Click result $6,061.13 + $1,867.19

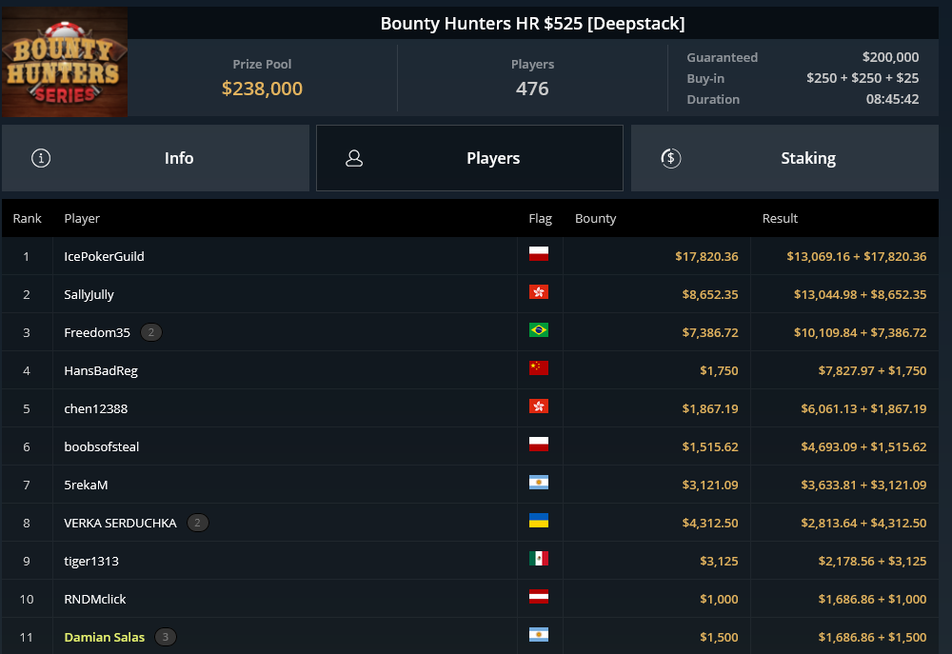864,408
